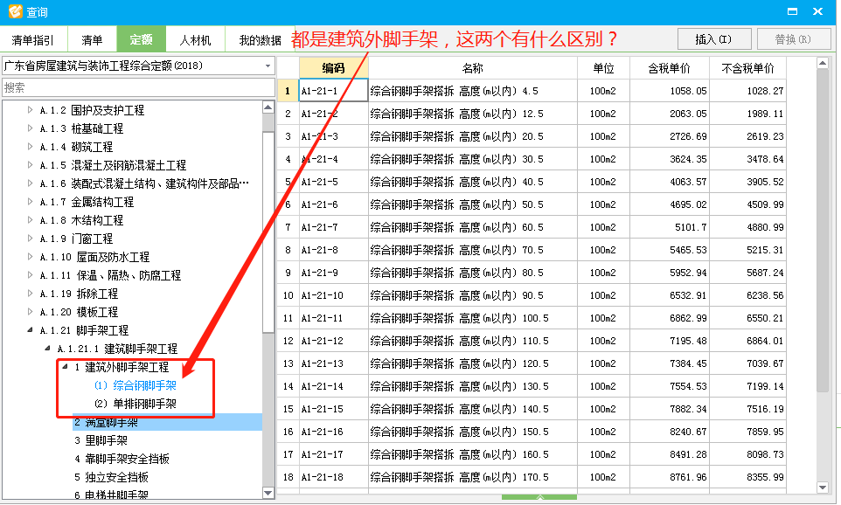The width and height of the screenshot is (841, 505).
Task: Expand A.1.5 混凝土及钢筋混凝土工程 node
Action: (x=30, y=164)
